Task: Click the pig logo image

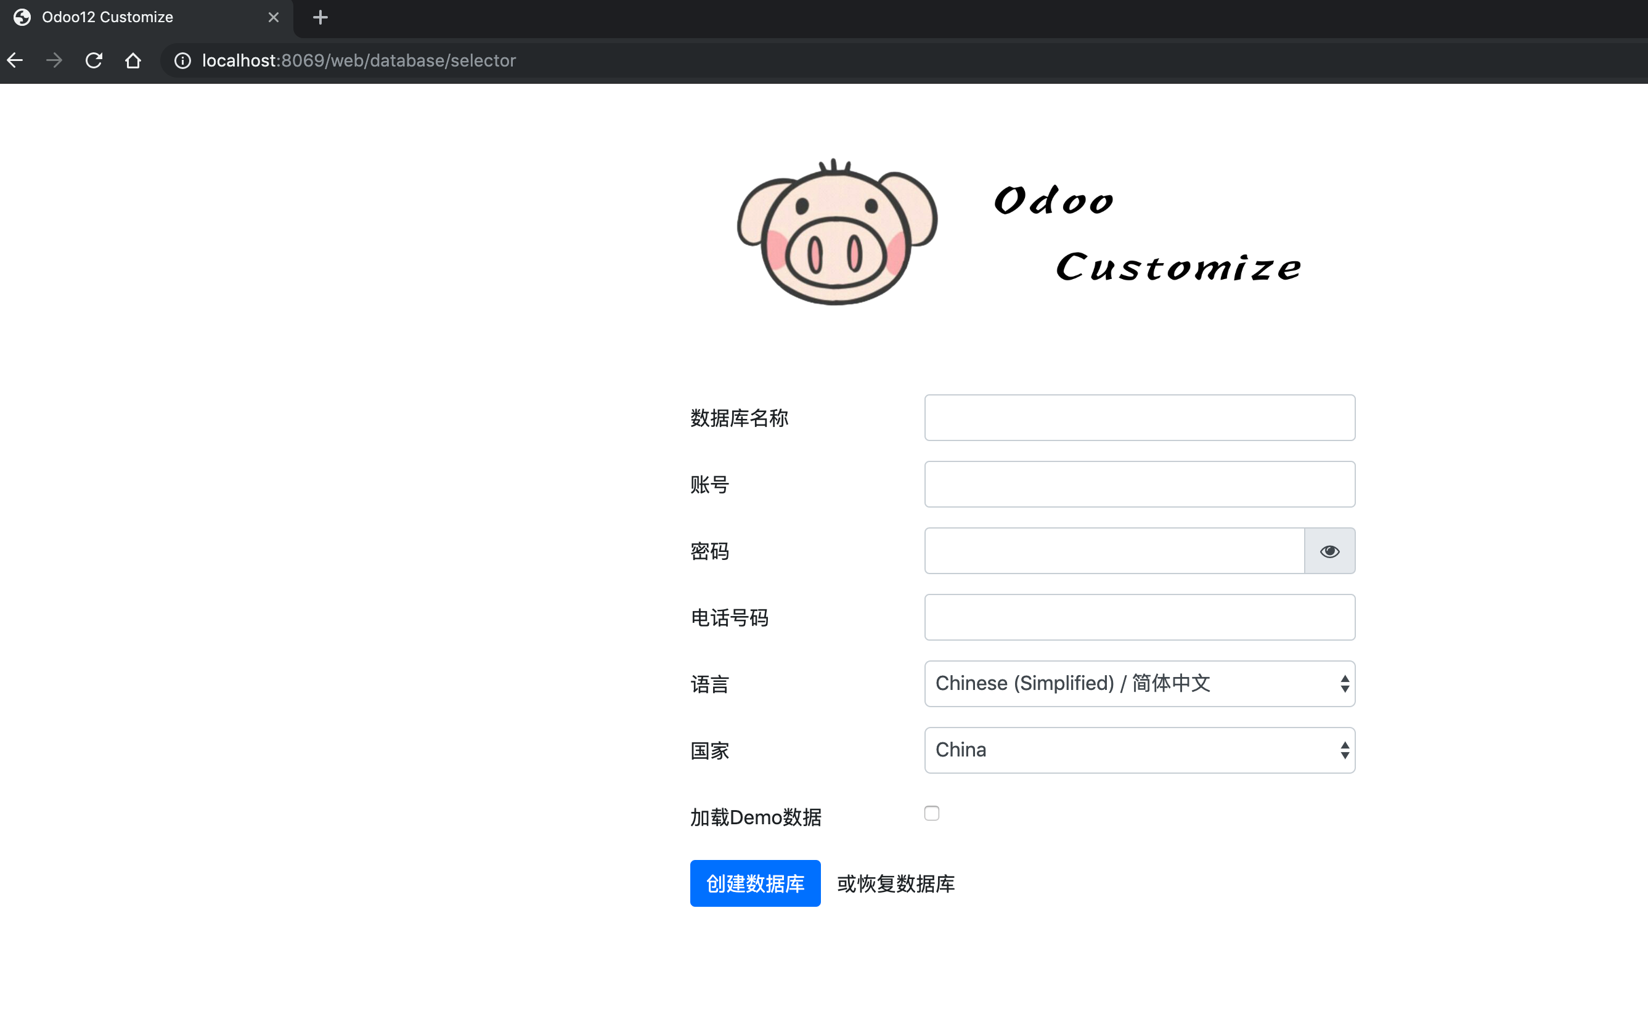Action: tap(837, 232)
